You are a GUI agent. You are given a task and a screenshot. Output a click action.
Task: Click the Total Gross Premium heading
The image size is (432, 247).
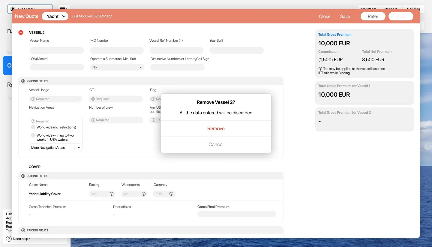pos(335,35)
